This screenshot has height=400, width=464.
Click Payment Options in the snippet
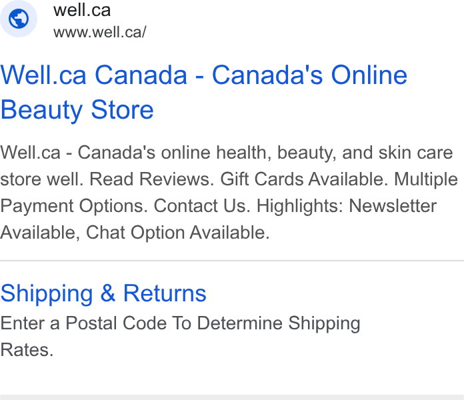click(74, 206)
